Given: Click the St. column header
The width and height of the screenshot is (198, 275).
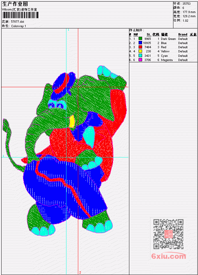Looking at the screenshot, I should click(149, 34).
